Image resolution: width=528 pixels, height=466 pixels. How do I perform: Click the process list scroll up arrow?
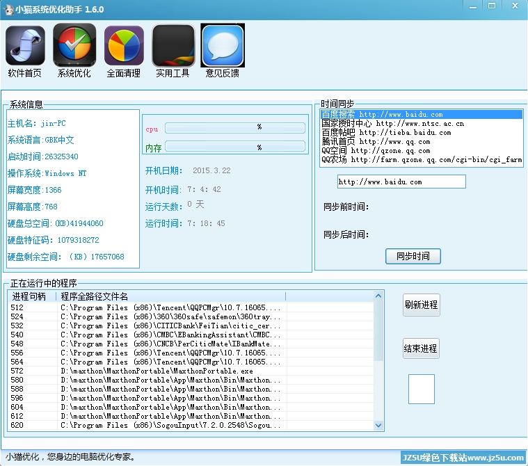(378, 296)
